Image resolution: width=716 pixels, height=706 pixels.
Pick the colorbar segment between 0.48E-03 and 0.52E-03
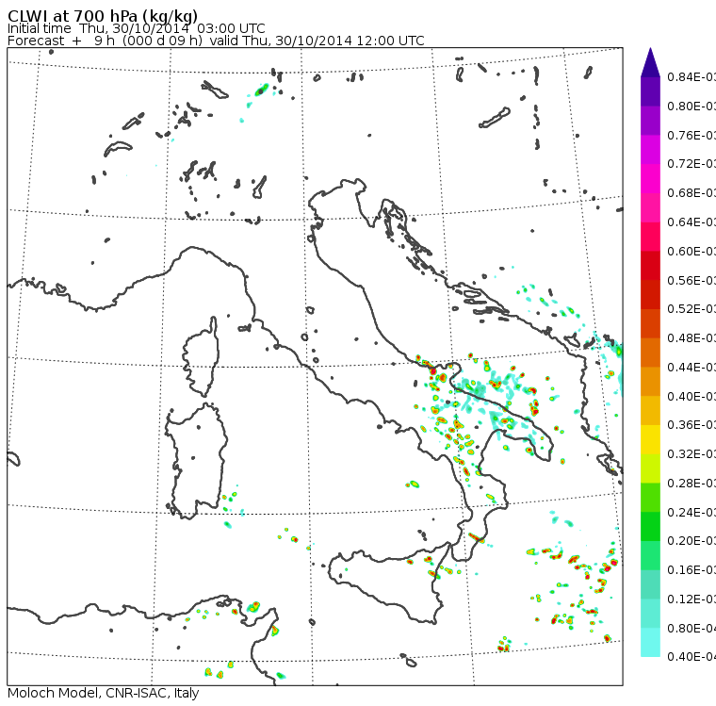pyautogui.click(x=650, y=323)
